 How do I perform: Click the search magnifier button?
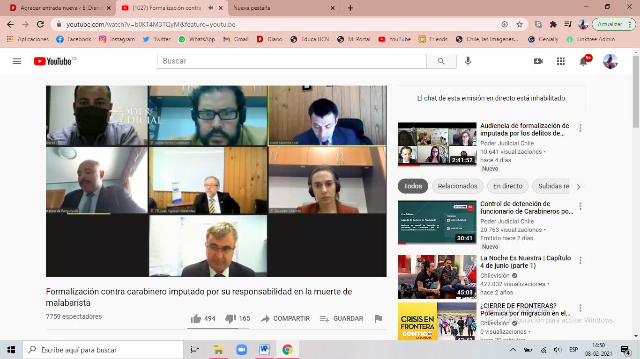pyautogui.click(x=441, y=61)
